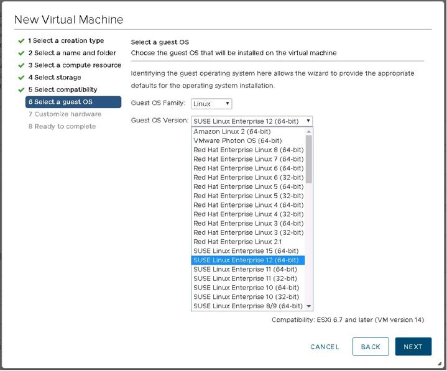This screenshot has height=371, width=447.
Task: Go to step 4 Select storage
Action: click(x=55, y=78)
